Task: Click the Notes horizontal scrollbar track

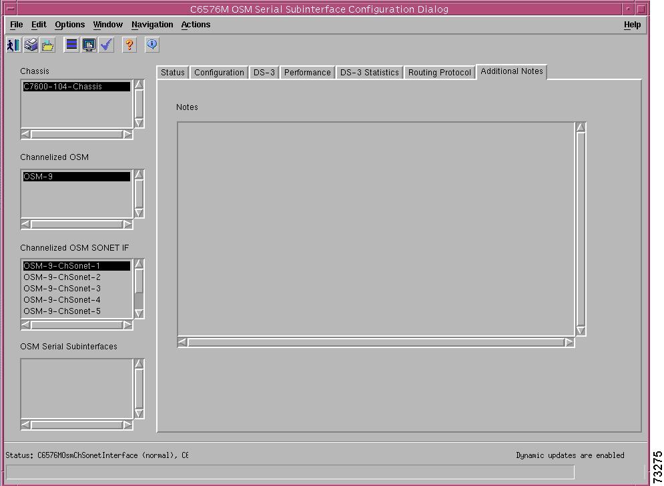Action: [x=376, y=342]
